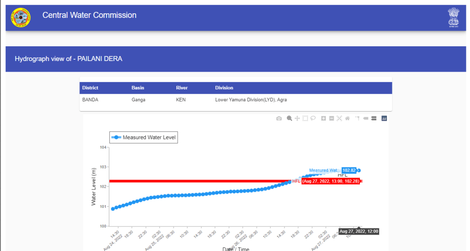Click the Central Water Commission title
Screen dimensions: 470x251
(90, 15)
